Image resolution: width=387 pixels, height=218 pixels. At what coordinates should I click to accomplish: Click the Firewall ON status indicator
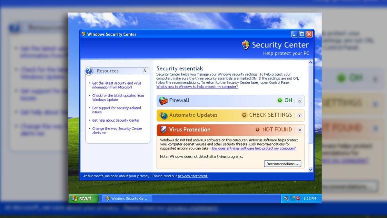pos(285,100)
